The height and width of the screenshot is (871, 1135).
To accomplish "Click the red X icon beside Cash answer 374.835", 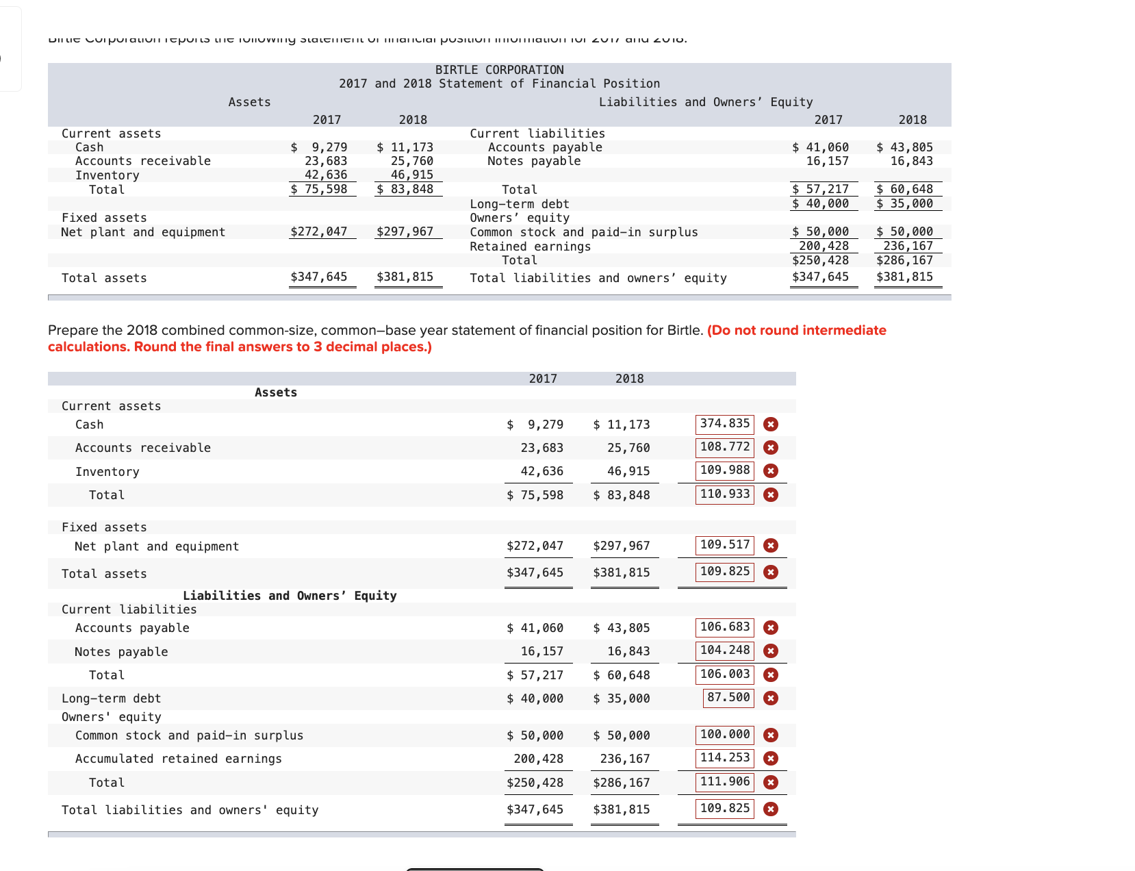I will [x=771, y=425].
